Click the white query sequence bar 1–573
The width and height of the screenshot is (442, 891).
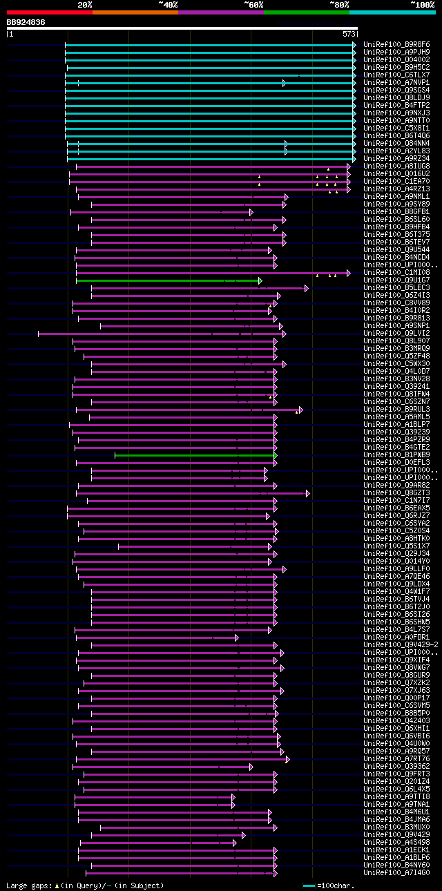pos(182,28)
